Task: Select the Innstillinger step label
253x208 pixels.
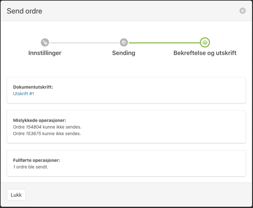Action: [45, 53]
